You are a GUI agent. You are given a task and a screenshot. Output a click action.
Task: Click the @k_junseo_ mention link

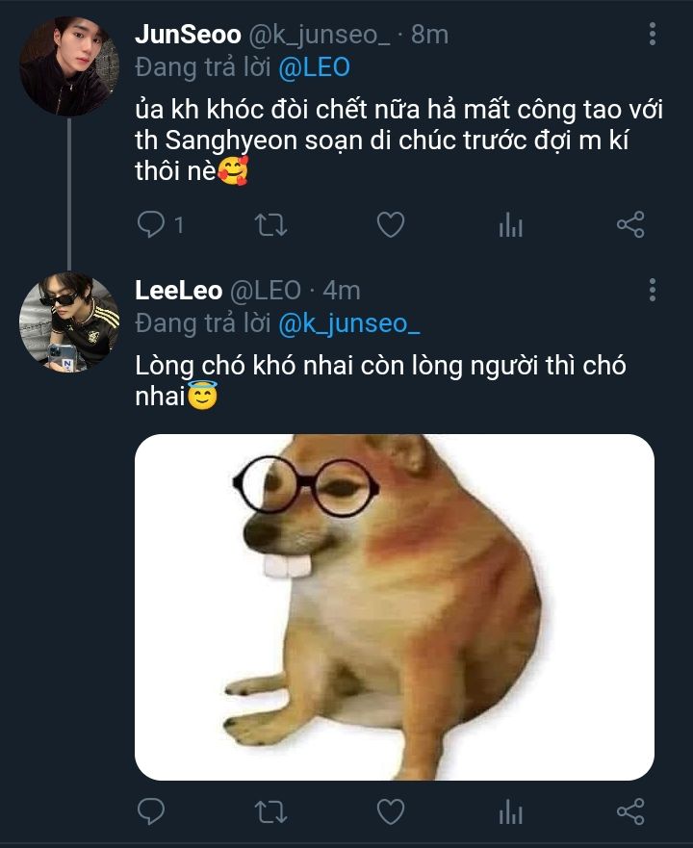[x=349, y=324]
